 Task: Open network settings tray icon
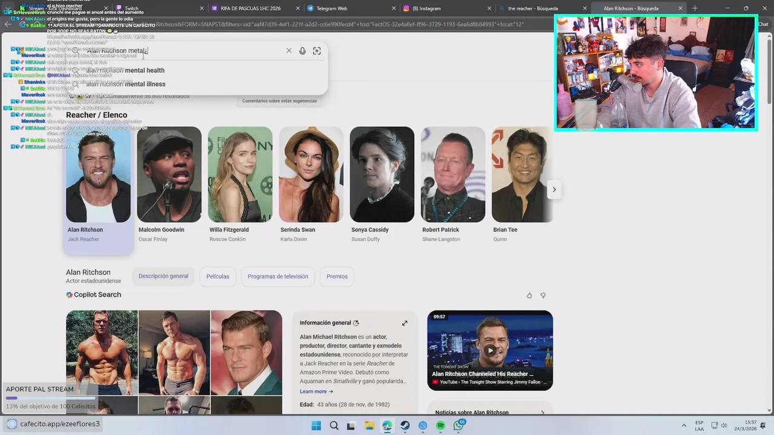(714, 426)
